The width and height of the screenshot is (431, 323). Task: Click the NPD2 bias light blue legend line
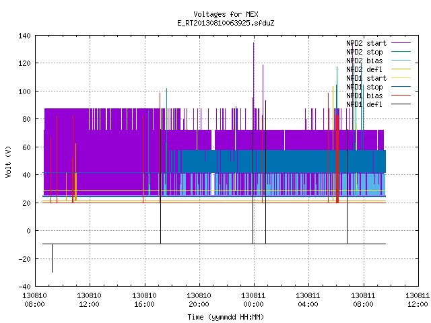(401, 61)
